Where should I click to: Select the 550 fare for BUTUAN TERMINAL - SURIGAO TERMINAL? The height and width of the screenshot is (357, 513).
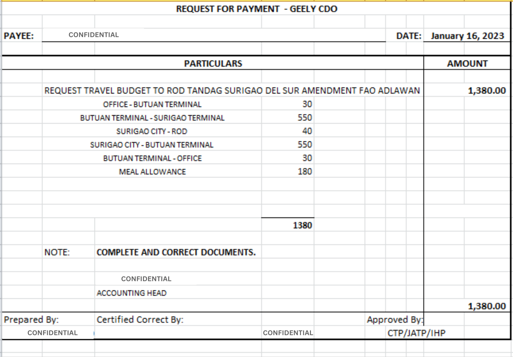[x=305, y=118]
